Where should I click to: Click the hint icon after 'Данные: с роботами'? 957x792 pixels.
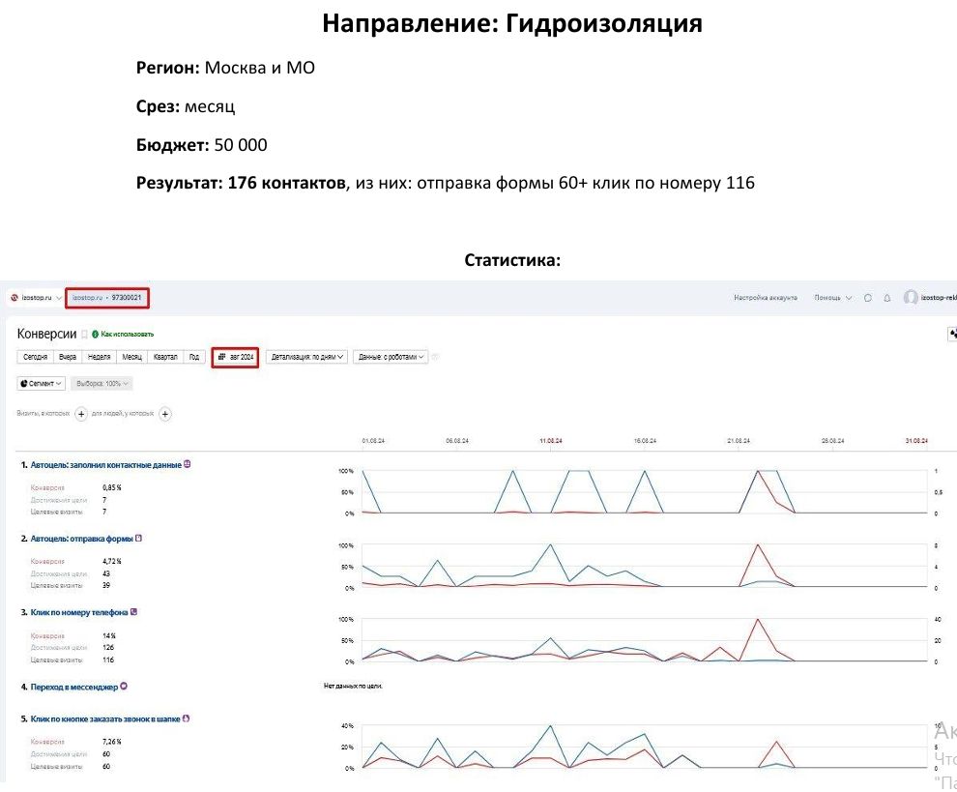[435, 357]
